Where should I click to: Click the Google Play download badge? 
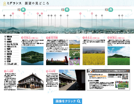118,75
